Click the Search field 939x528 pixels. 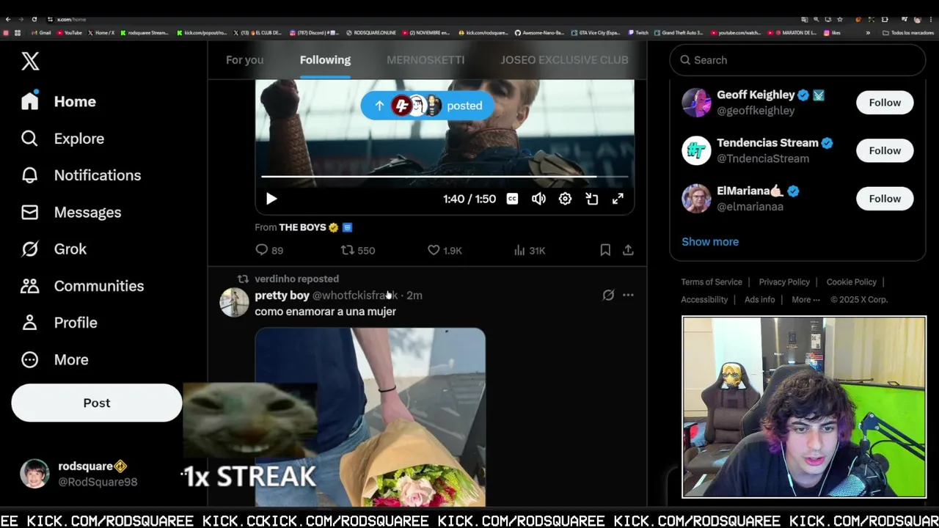797,60
